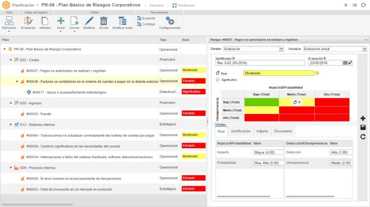370x207 pixels.
Task: Switch to the Documento tab
Action: [283, 131]
